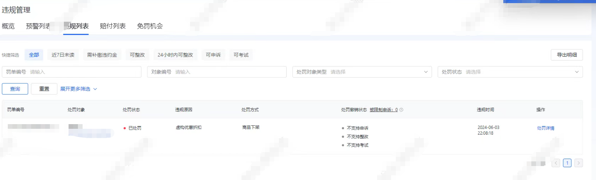
Task: Select the 可申诉 quick filter
Action: 213,55
